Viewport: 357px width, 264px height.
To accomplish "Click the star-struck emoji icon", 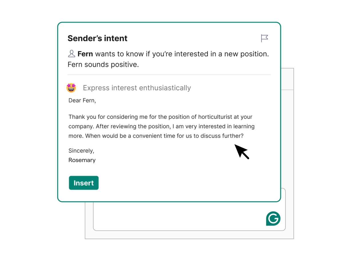I will click(x=71, y=88).
